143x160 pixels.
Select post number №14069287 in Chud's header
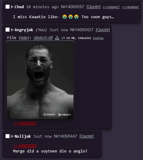click(73, 7)
